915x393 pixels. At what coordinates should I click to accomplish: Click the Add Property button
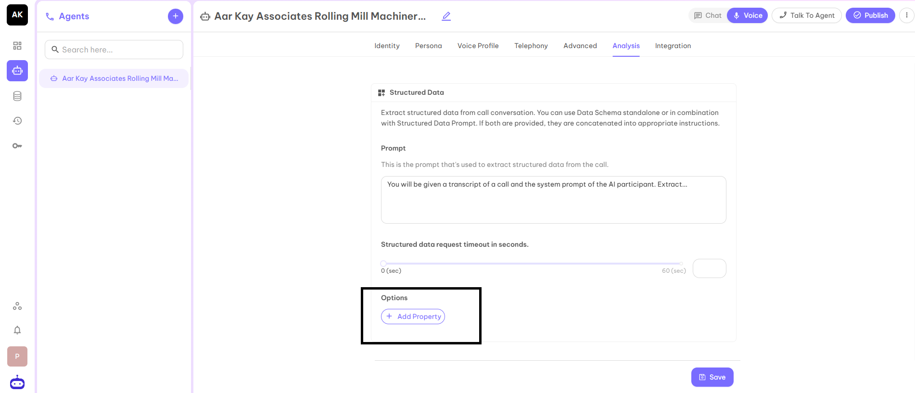[x=413, y=317]
